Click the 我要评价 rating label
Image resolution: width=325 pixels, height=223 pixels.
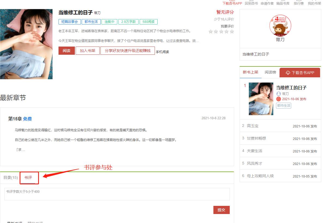tap(227, 26)
